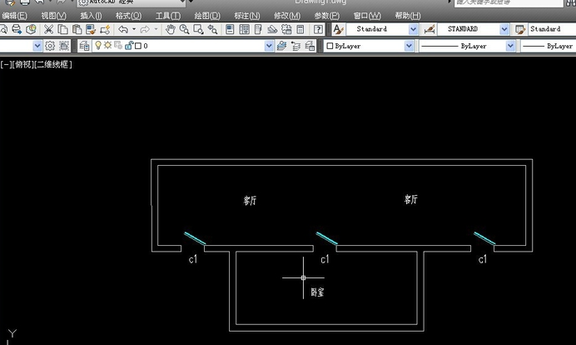576x345 pixels.
Task: Open the Standard text style dropdown
Action: pos(382,29)
